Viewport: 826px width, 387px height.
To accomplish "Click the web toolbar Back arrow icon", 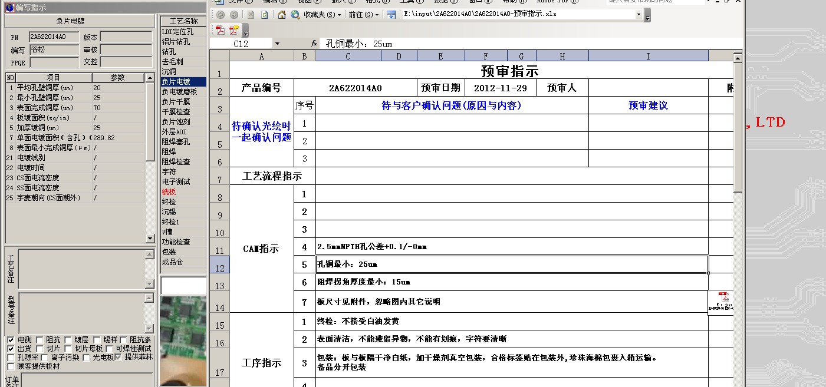I will point(220,15).
